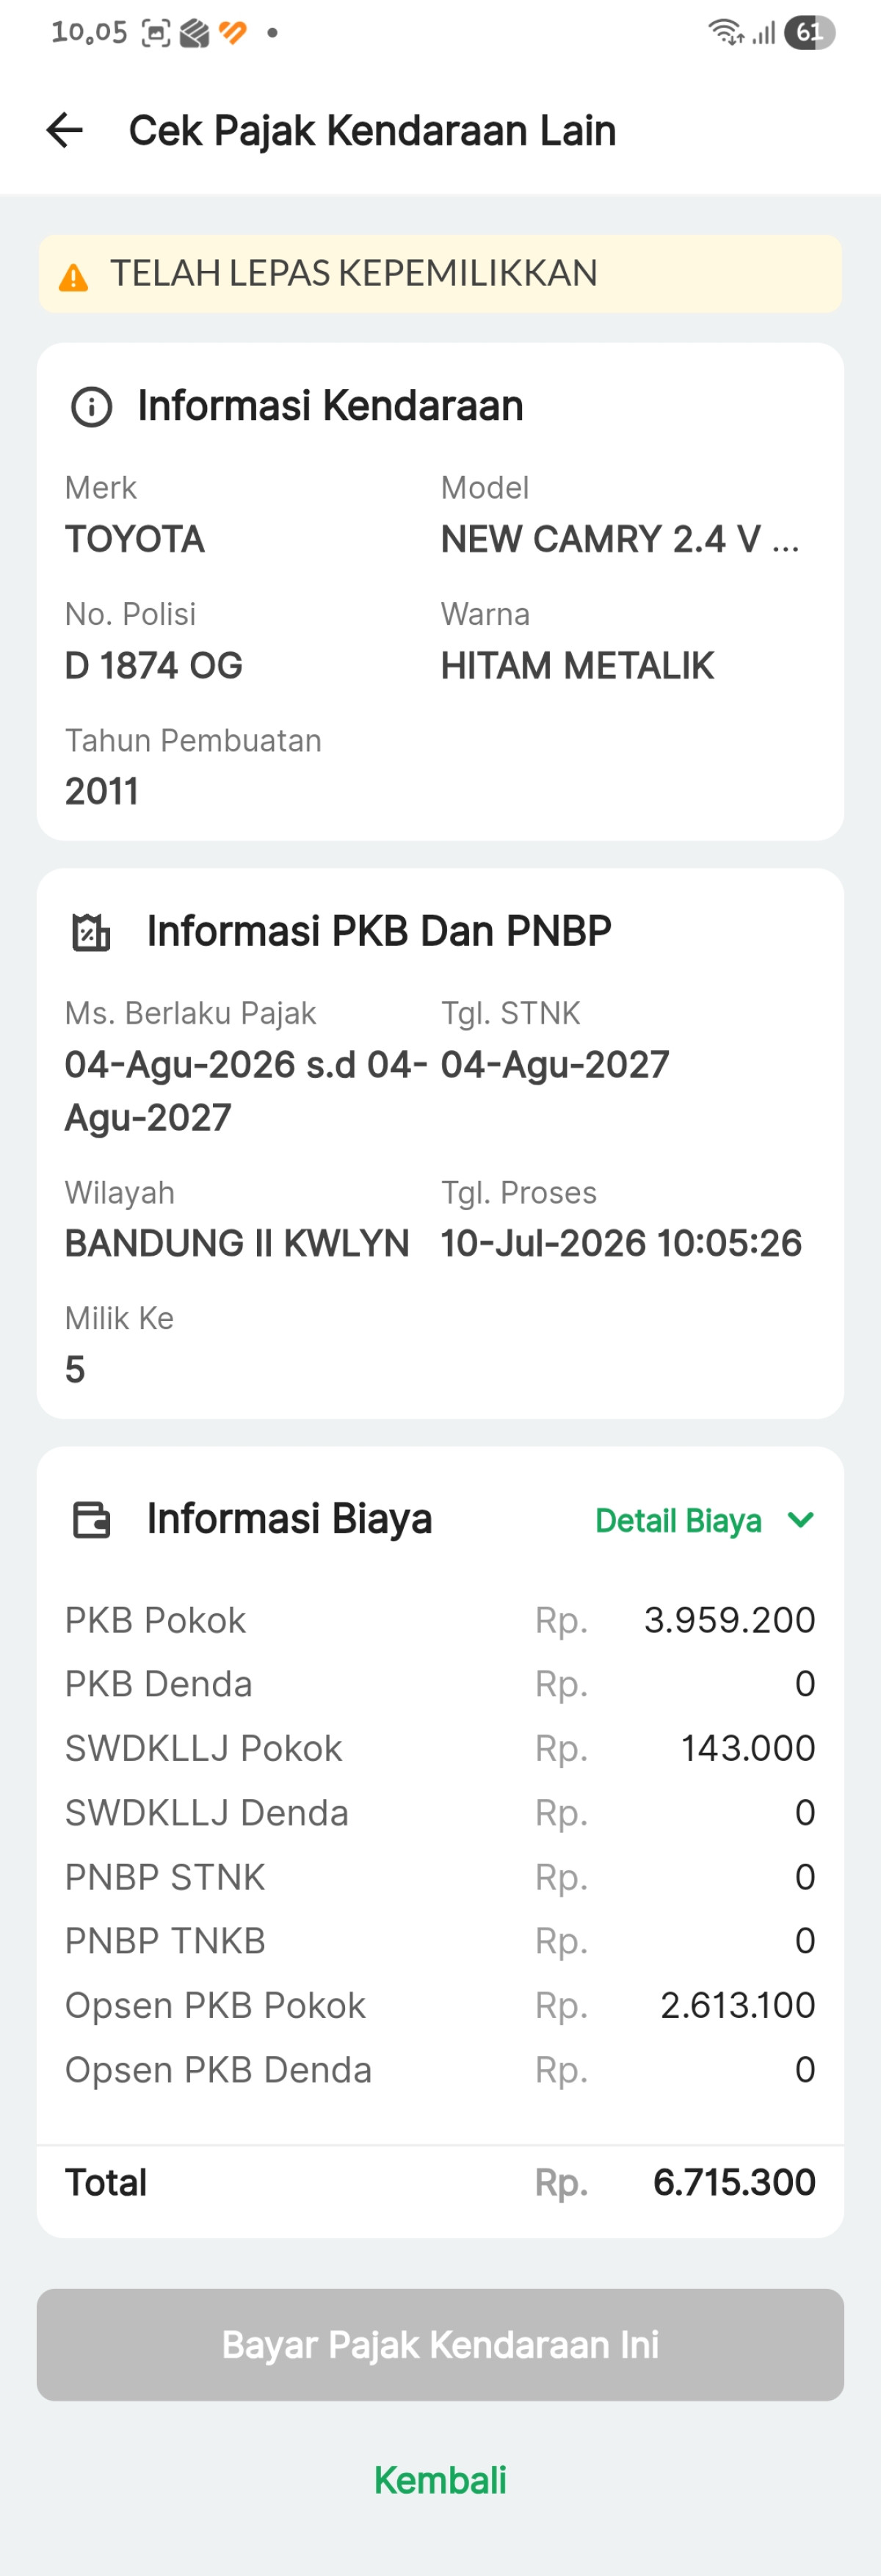Tap the TELAH LEPAS KEPEMILIKKAN warning banner

pyautogui.click(x=440, y=274)
